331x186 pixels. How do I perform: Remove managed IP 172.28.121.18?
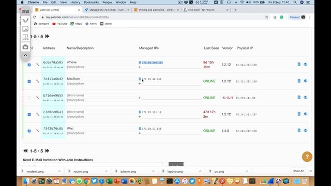tap(140, 112)
